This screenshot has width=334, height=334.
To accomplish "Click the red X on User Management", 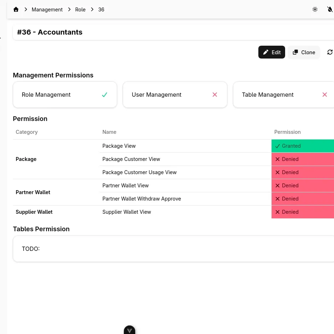I will (x=215, y=95).
